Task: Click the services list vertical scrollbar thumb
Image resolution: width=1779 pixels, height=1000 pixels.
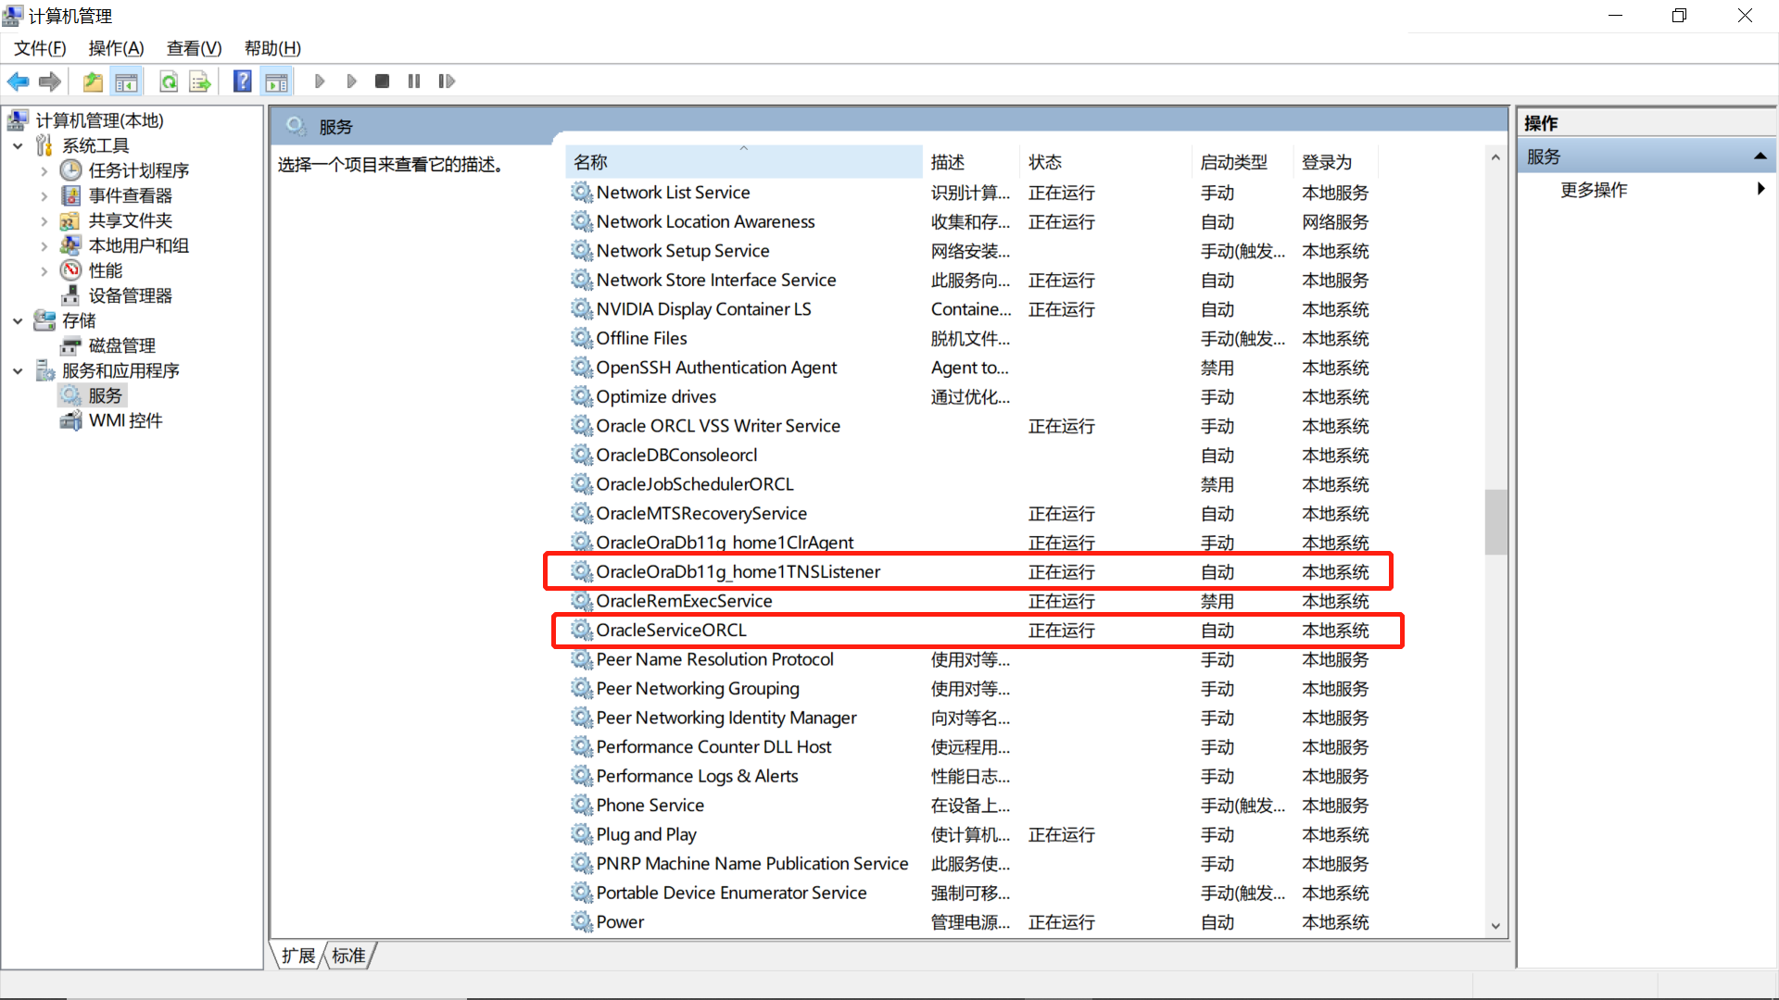Action: point(1495,521)
